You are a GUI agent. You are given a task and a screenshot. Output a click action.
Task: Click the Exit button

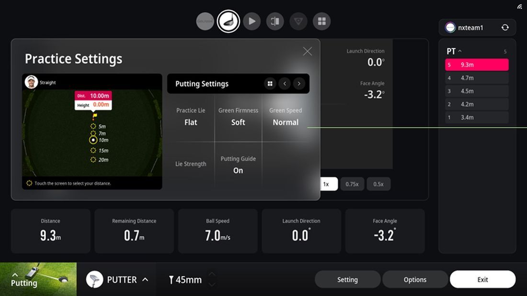(x=482, y=280)
